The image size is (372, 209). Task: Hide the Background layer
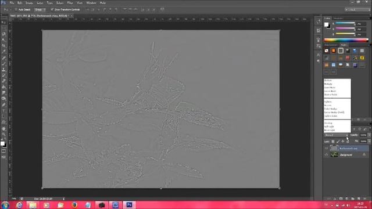click(x=327, y=155)
